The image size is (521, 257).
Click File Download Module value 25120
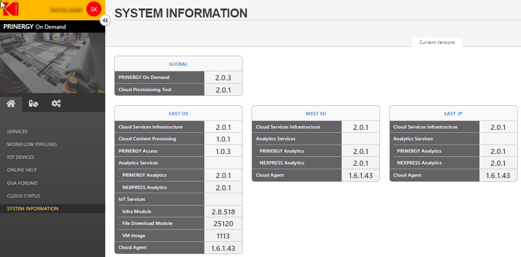pos(223,224)
